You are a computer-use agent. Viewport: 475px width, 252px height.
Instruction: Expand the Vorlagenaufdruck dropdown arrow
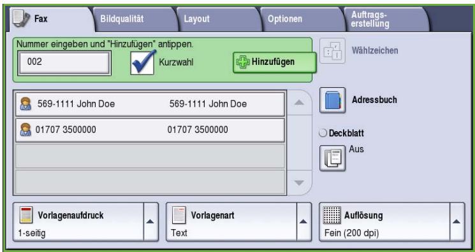[150, 221]
